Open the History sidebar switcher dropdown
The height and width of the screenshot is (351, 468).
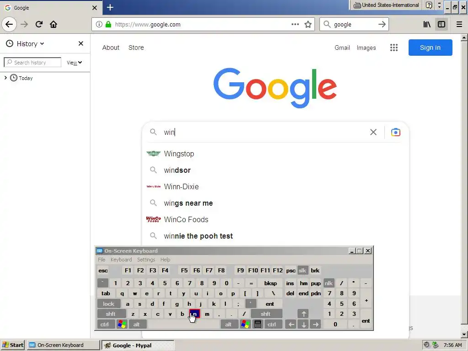coord(26,43)
